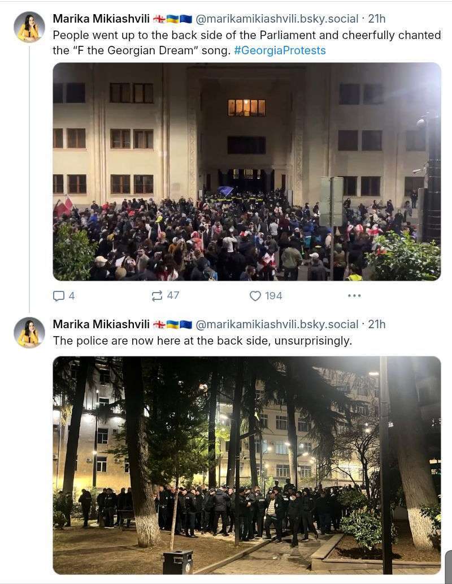The height and width of the screenshot is (584, 452).
Task: Open the Parliament crowd protest photo
Action: pyautogui.click(x=247, y=171)
